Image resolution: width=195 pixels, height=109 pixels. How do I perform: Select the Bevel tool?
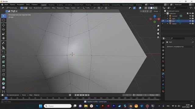pyautogui.click(x=3, y=66)
